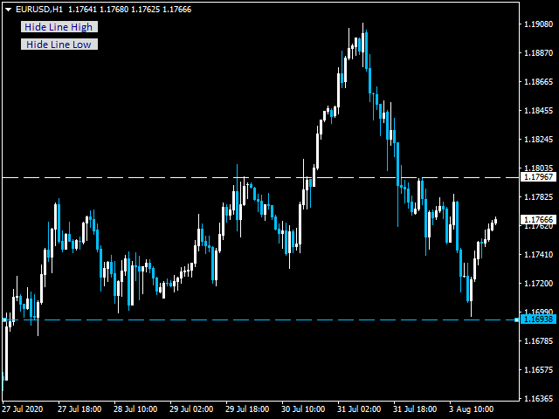Click the Hide Line High button

click(59, 27)
